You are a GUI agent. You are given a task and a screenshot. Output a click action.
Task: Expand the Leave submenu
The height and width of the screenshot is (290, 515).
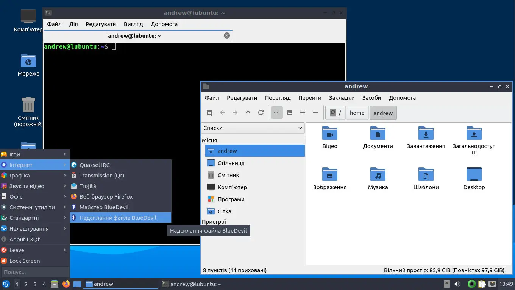pos(35,250)
